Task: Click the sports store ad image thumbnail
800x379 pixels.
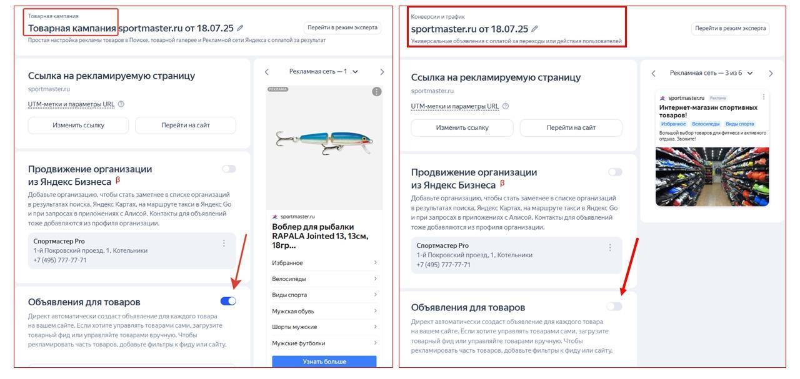Action: (712, 177)
